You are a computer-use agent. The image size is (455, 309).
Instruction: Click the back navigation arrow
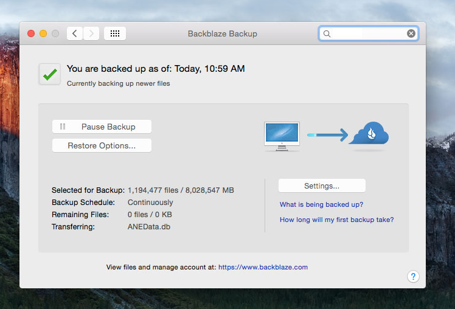point(75,33)
